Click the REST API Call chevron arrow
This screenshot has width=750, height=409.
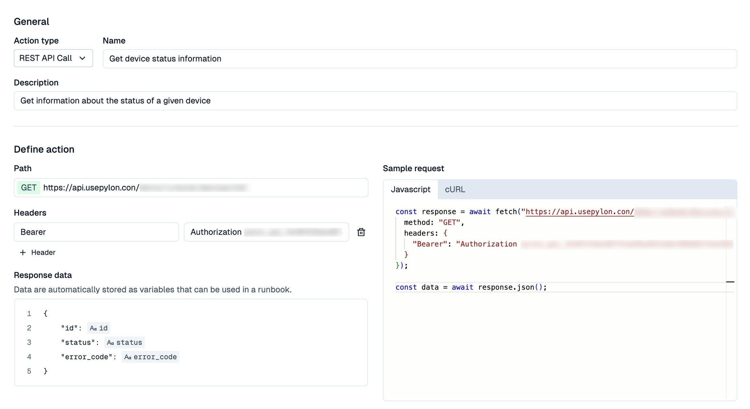82,58
